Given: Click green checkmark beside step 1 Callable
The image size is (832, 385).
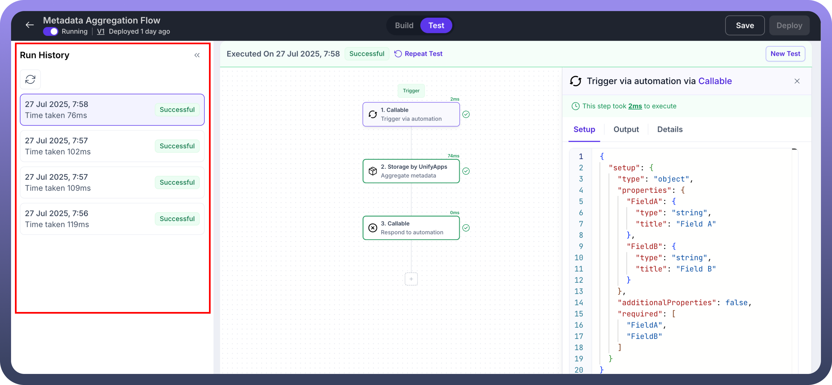Looking at the screenshot, I should tap(466, 115).
